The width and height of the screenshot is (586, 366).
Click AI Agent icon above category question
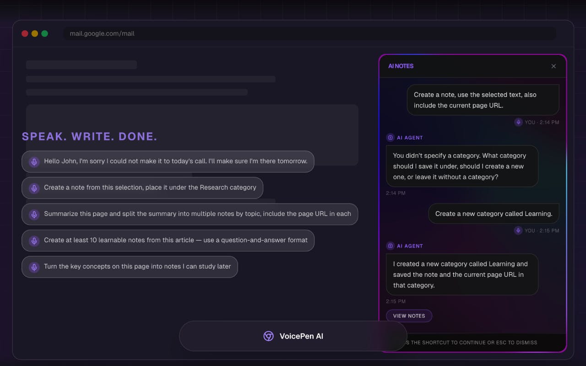[390, 138]
